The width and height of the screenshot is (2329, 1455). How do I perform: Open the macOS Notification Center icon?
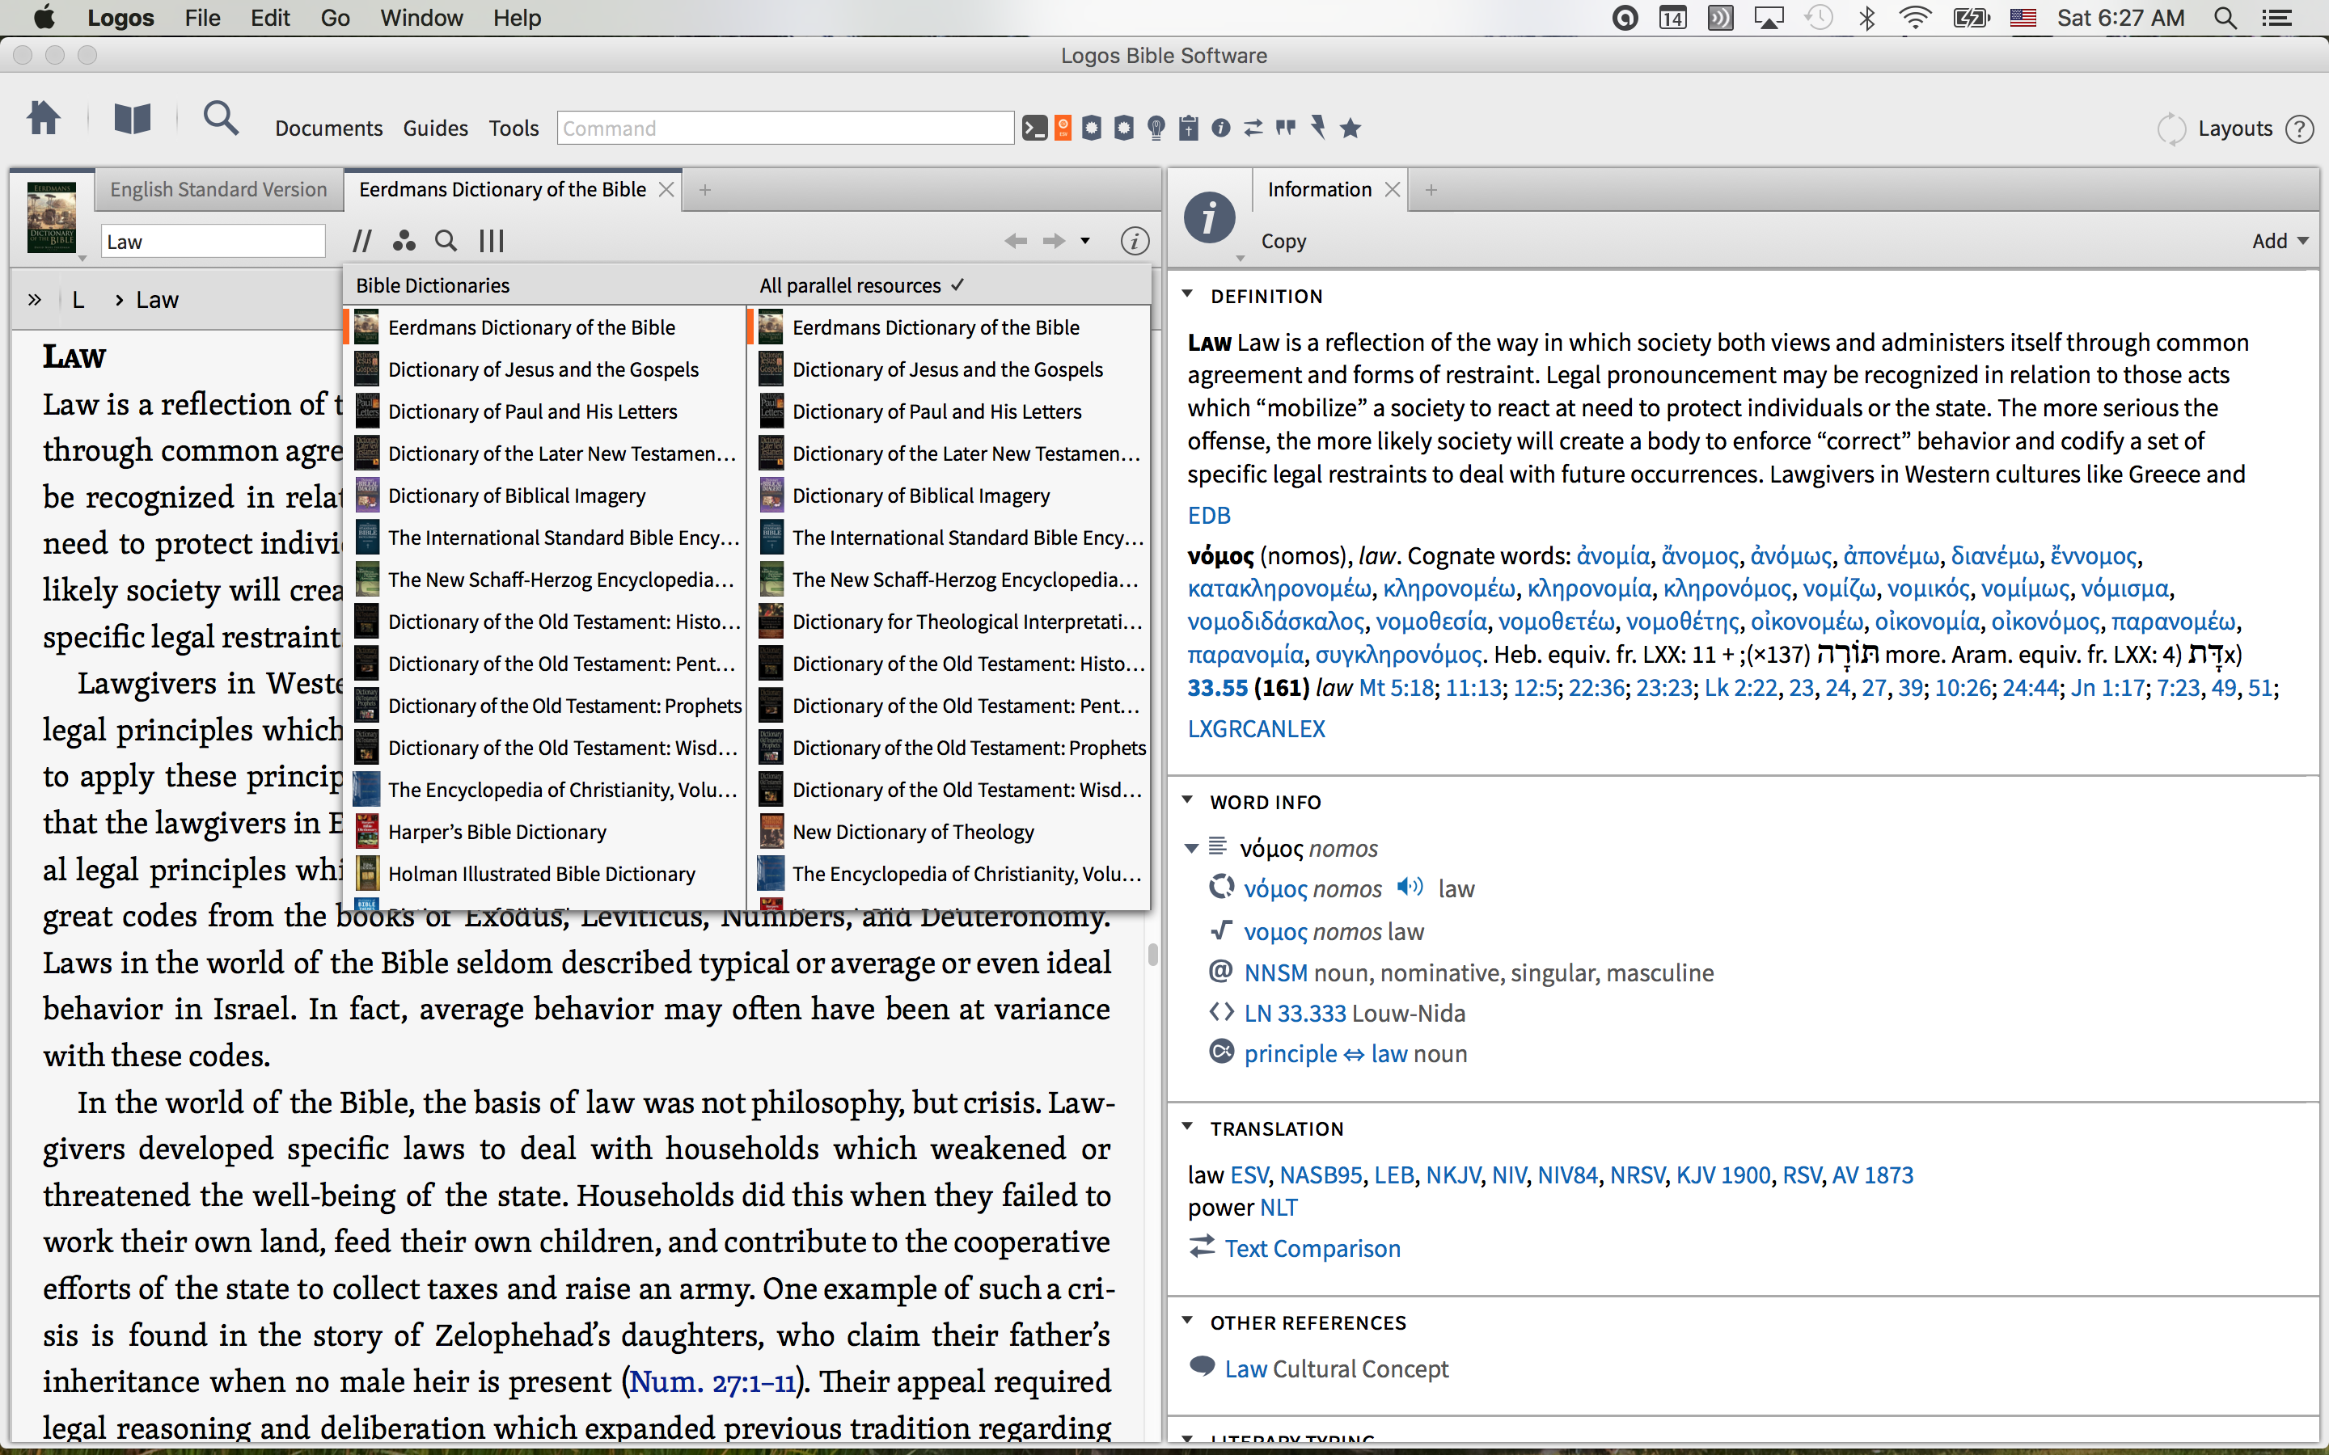pos(2276,17)
